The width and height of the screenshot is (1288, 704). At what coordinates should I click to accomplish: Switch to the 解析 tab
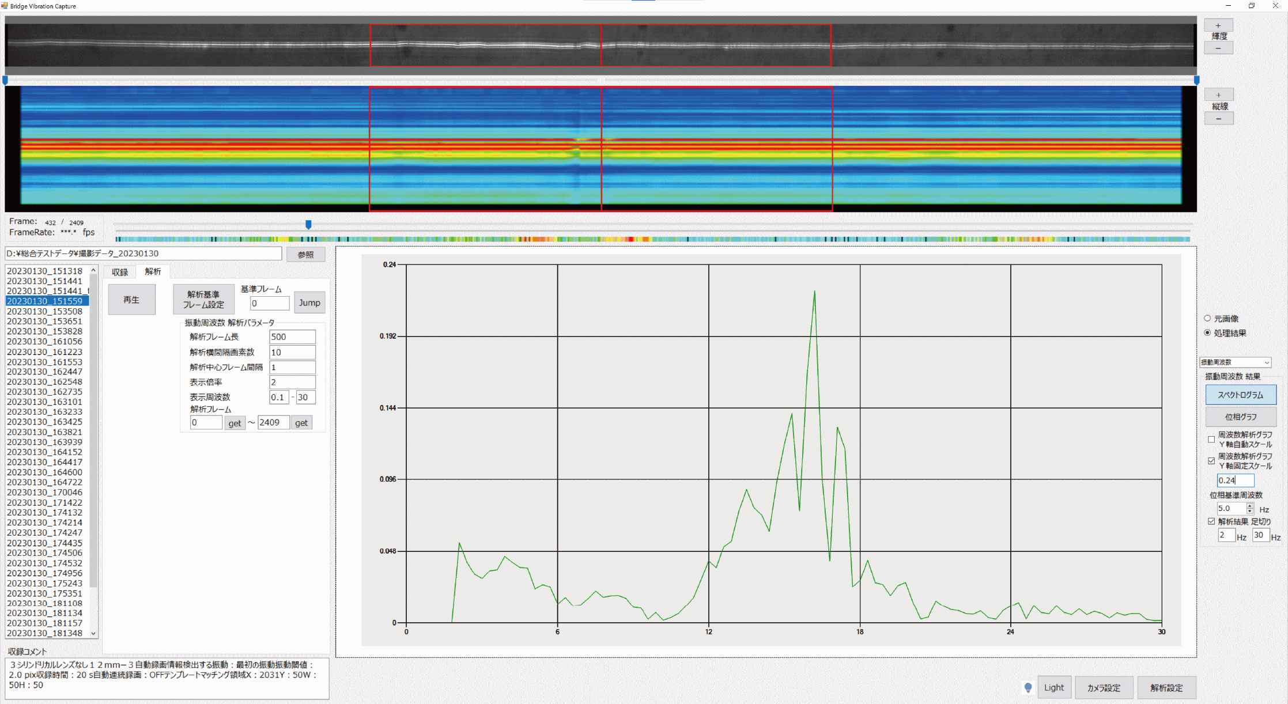[x=153, y=271]
